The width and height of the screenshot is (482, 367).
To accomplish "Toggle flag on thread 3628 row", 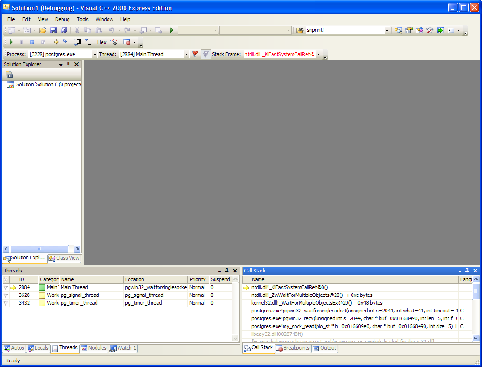I will [6, 295].
